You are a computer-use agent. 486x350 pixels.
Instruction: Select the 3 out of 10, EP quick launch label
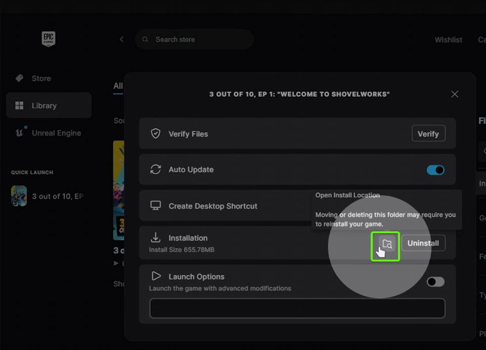click(58, 196)
